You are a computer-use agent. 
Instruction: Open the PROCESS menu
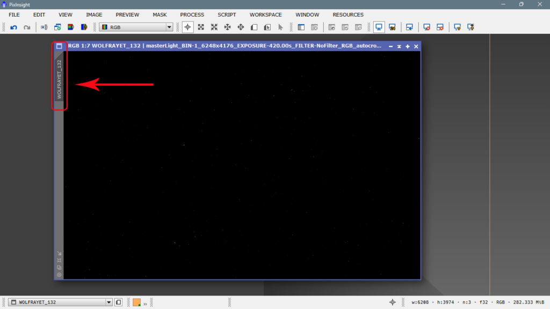tap(192, 14)
